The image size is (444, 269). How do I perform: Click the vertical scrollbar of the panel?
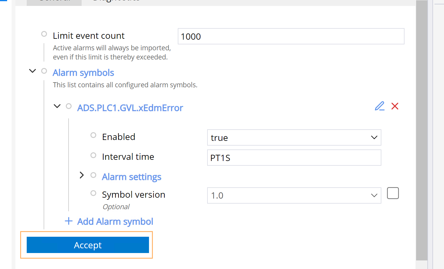pos(422,130)
